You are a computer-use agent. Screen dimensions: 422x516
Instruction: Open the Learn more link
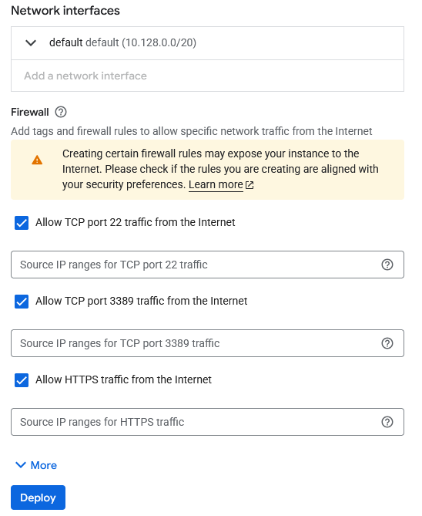[x=216, y=184]
